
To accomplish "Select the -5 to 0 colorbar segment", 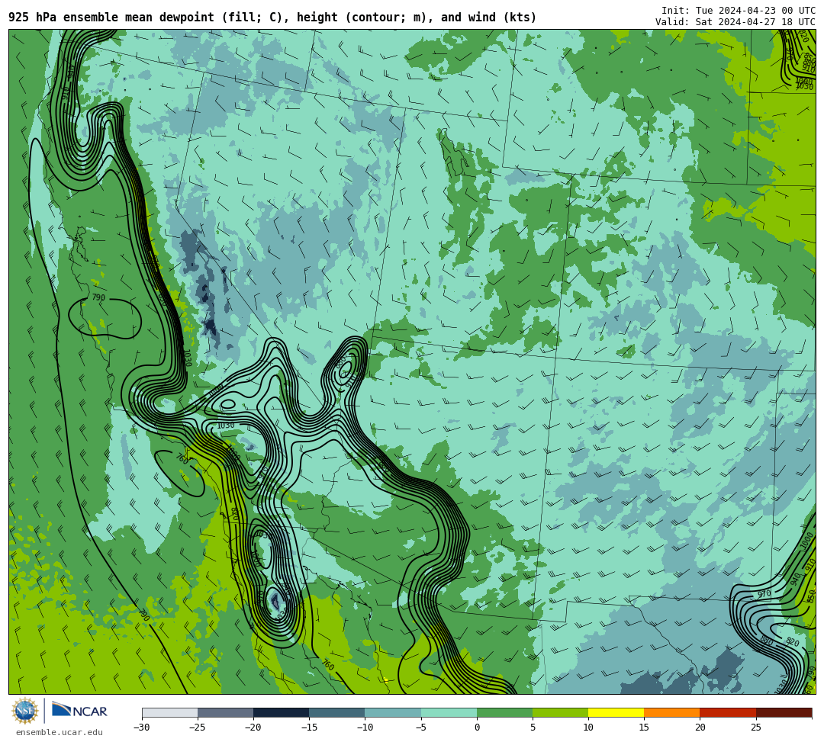I will pos(449,712).
